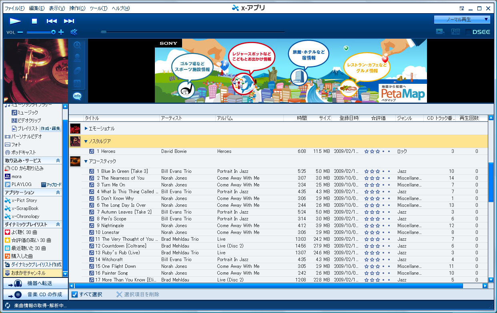Click the video display icon beside DSEE
The width and height of the screenshot is (497, 313).
(x=440, y=32)
